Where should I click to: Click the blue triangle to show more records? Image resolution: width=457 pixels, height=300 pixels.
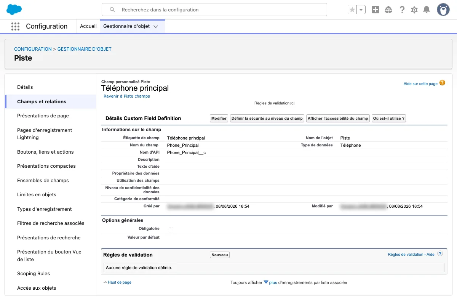pos(266,282)
